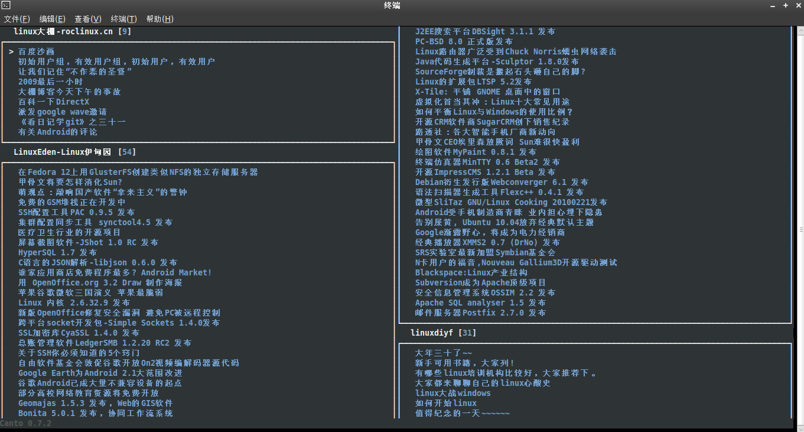Select the story Geomajas 1.5.3 发布，Web的GIS软件
This screenshot has width=804, height=432.
point(95,404)
